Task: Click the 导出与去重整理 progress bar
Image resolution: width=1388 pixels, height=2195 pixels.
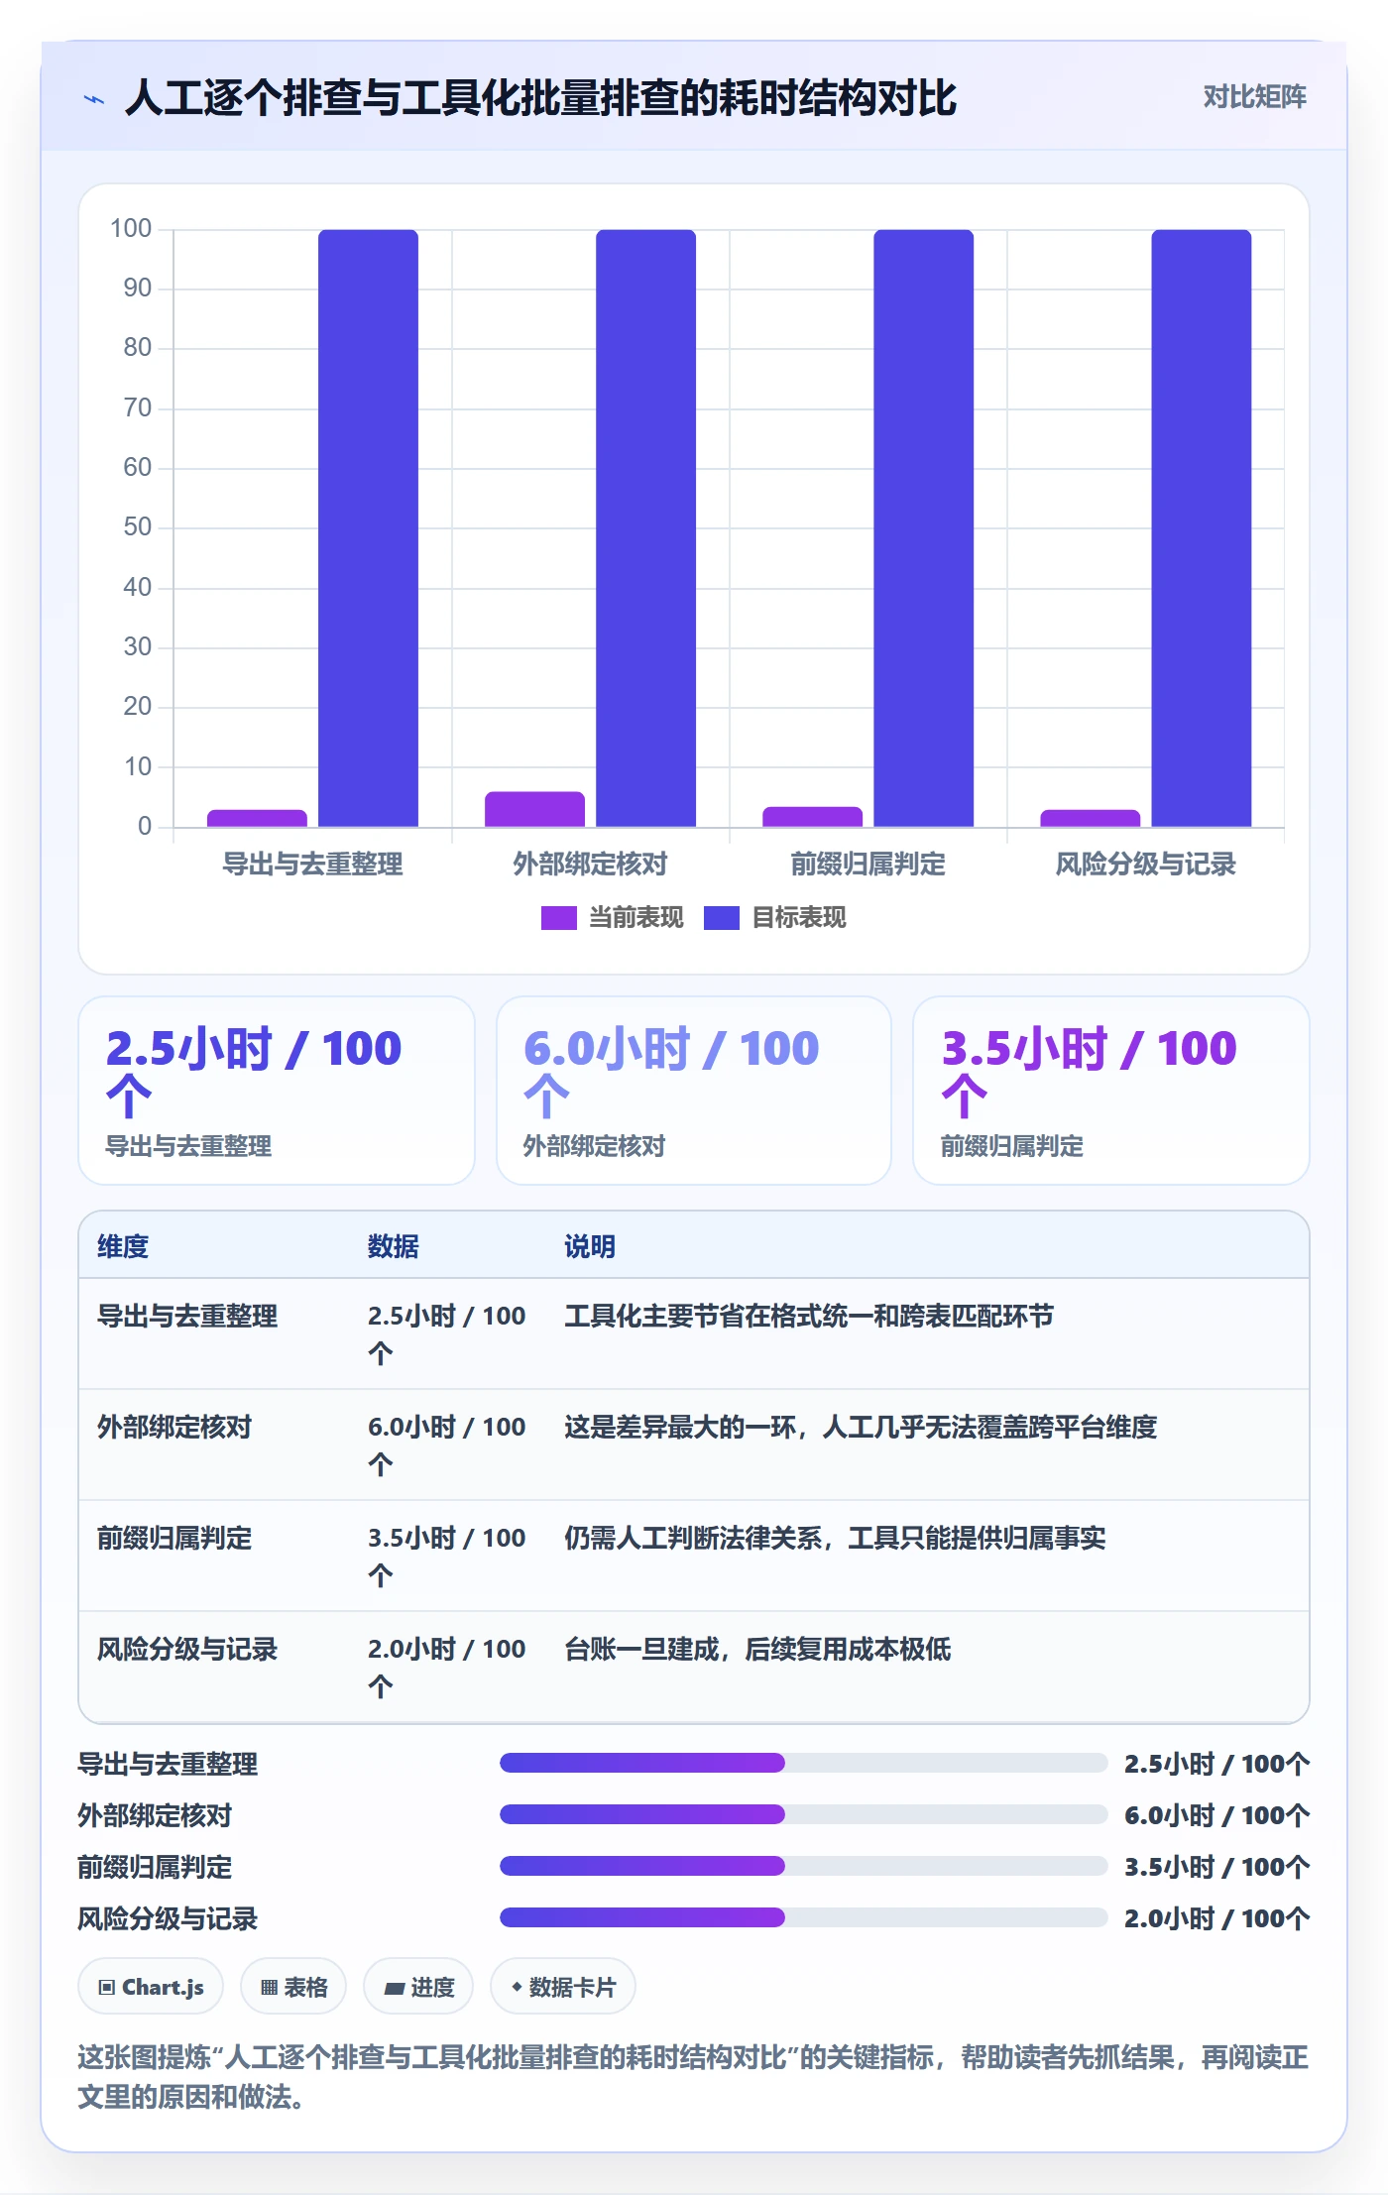Action: 803,1763
